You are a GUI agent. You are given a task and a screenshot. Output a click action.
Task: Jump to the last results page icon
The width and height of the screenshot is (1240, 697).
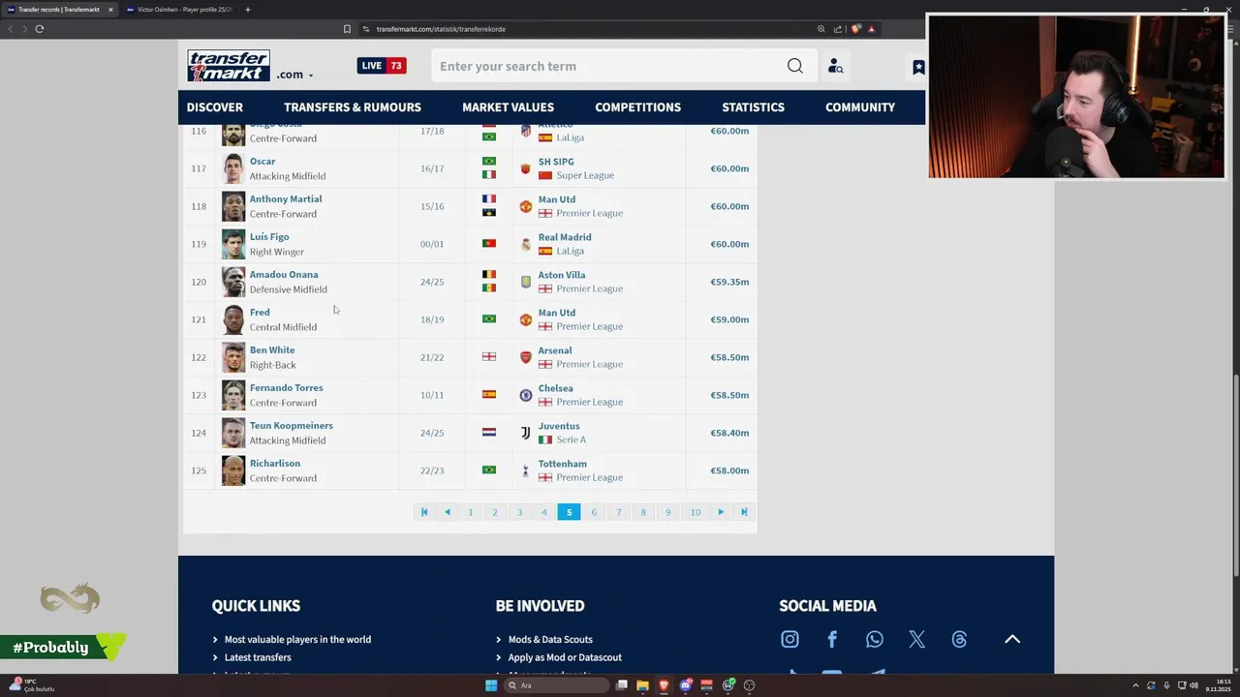coord(744,512)
